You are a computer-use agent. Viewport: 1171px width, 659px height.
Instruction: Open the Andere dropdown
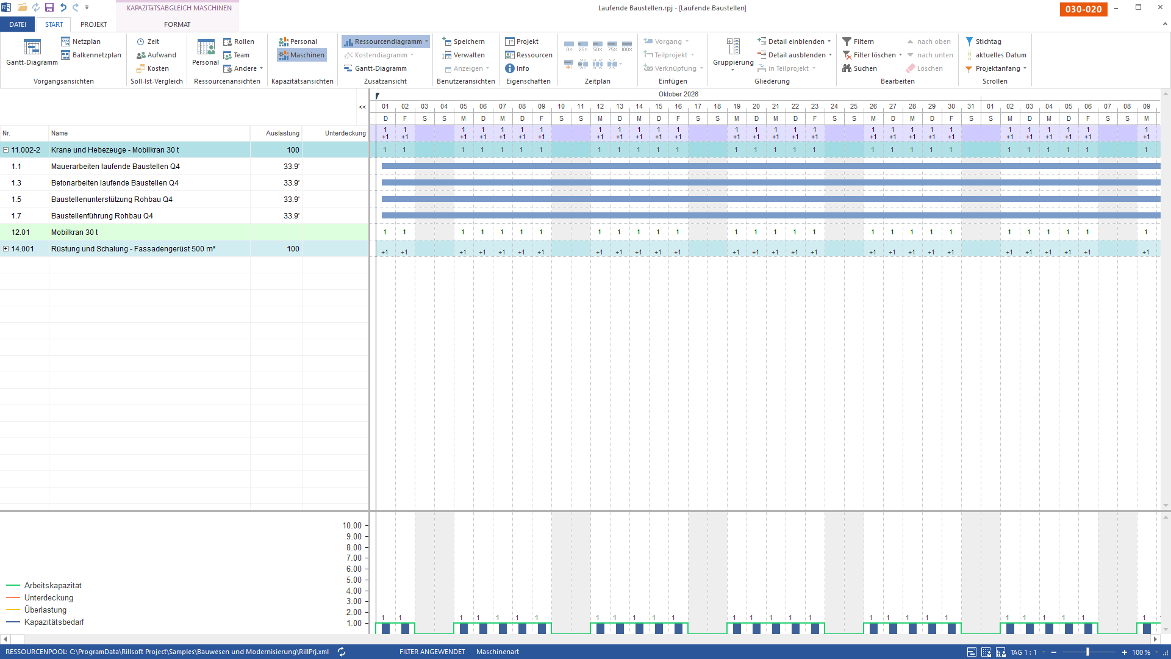coord(243,68)
